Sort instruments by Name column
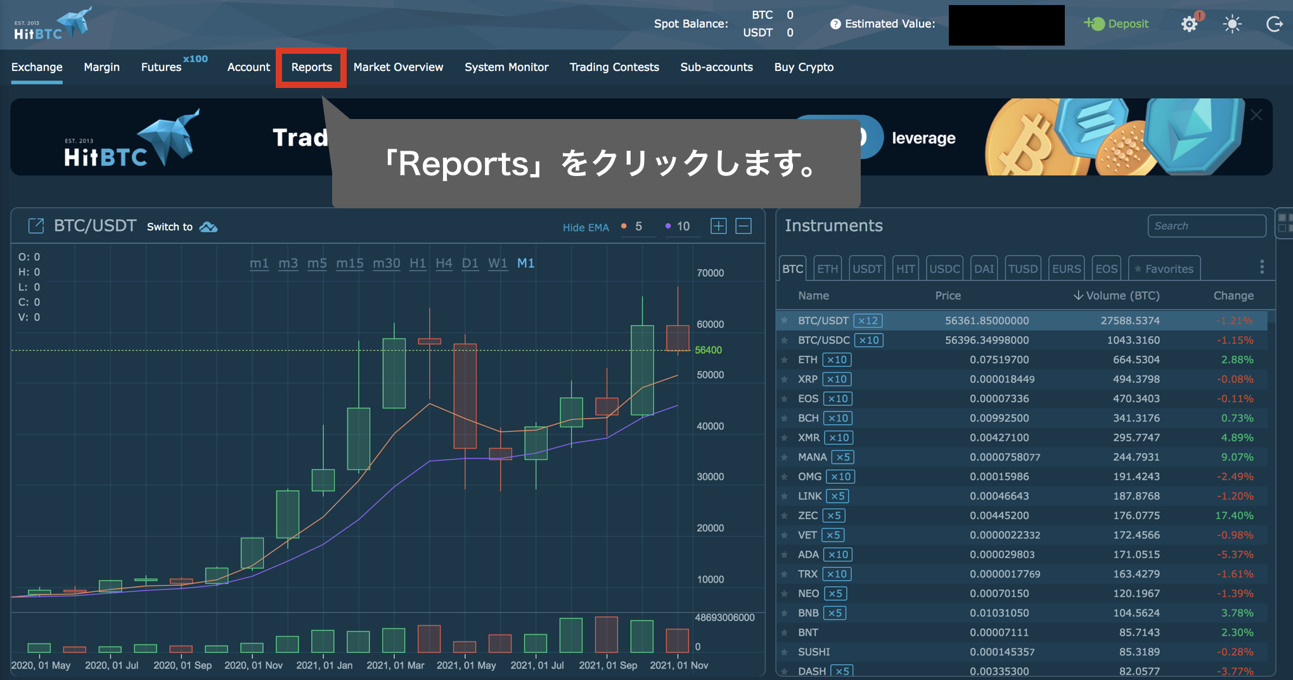 (x=813, y=296)
